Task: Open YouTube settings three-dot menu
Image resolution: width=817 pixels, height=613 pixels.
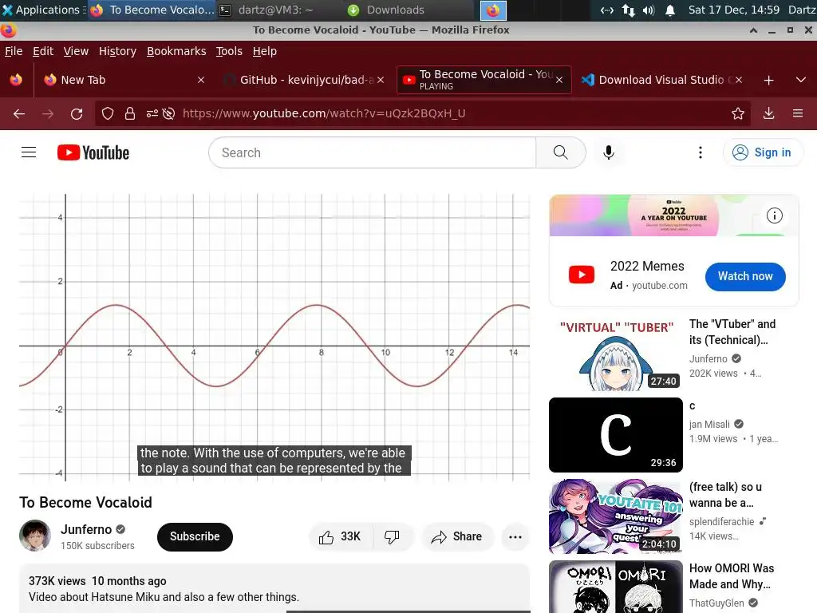Action: tap(701, 152)
